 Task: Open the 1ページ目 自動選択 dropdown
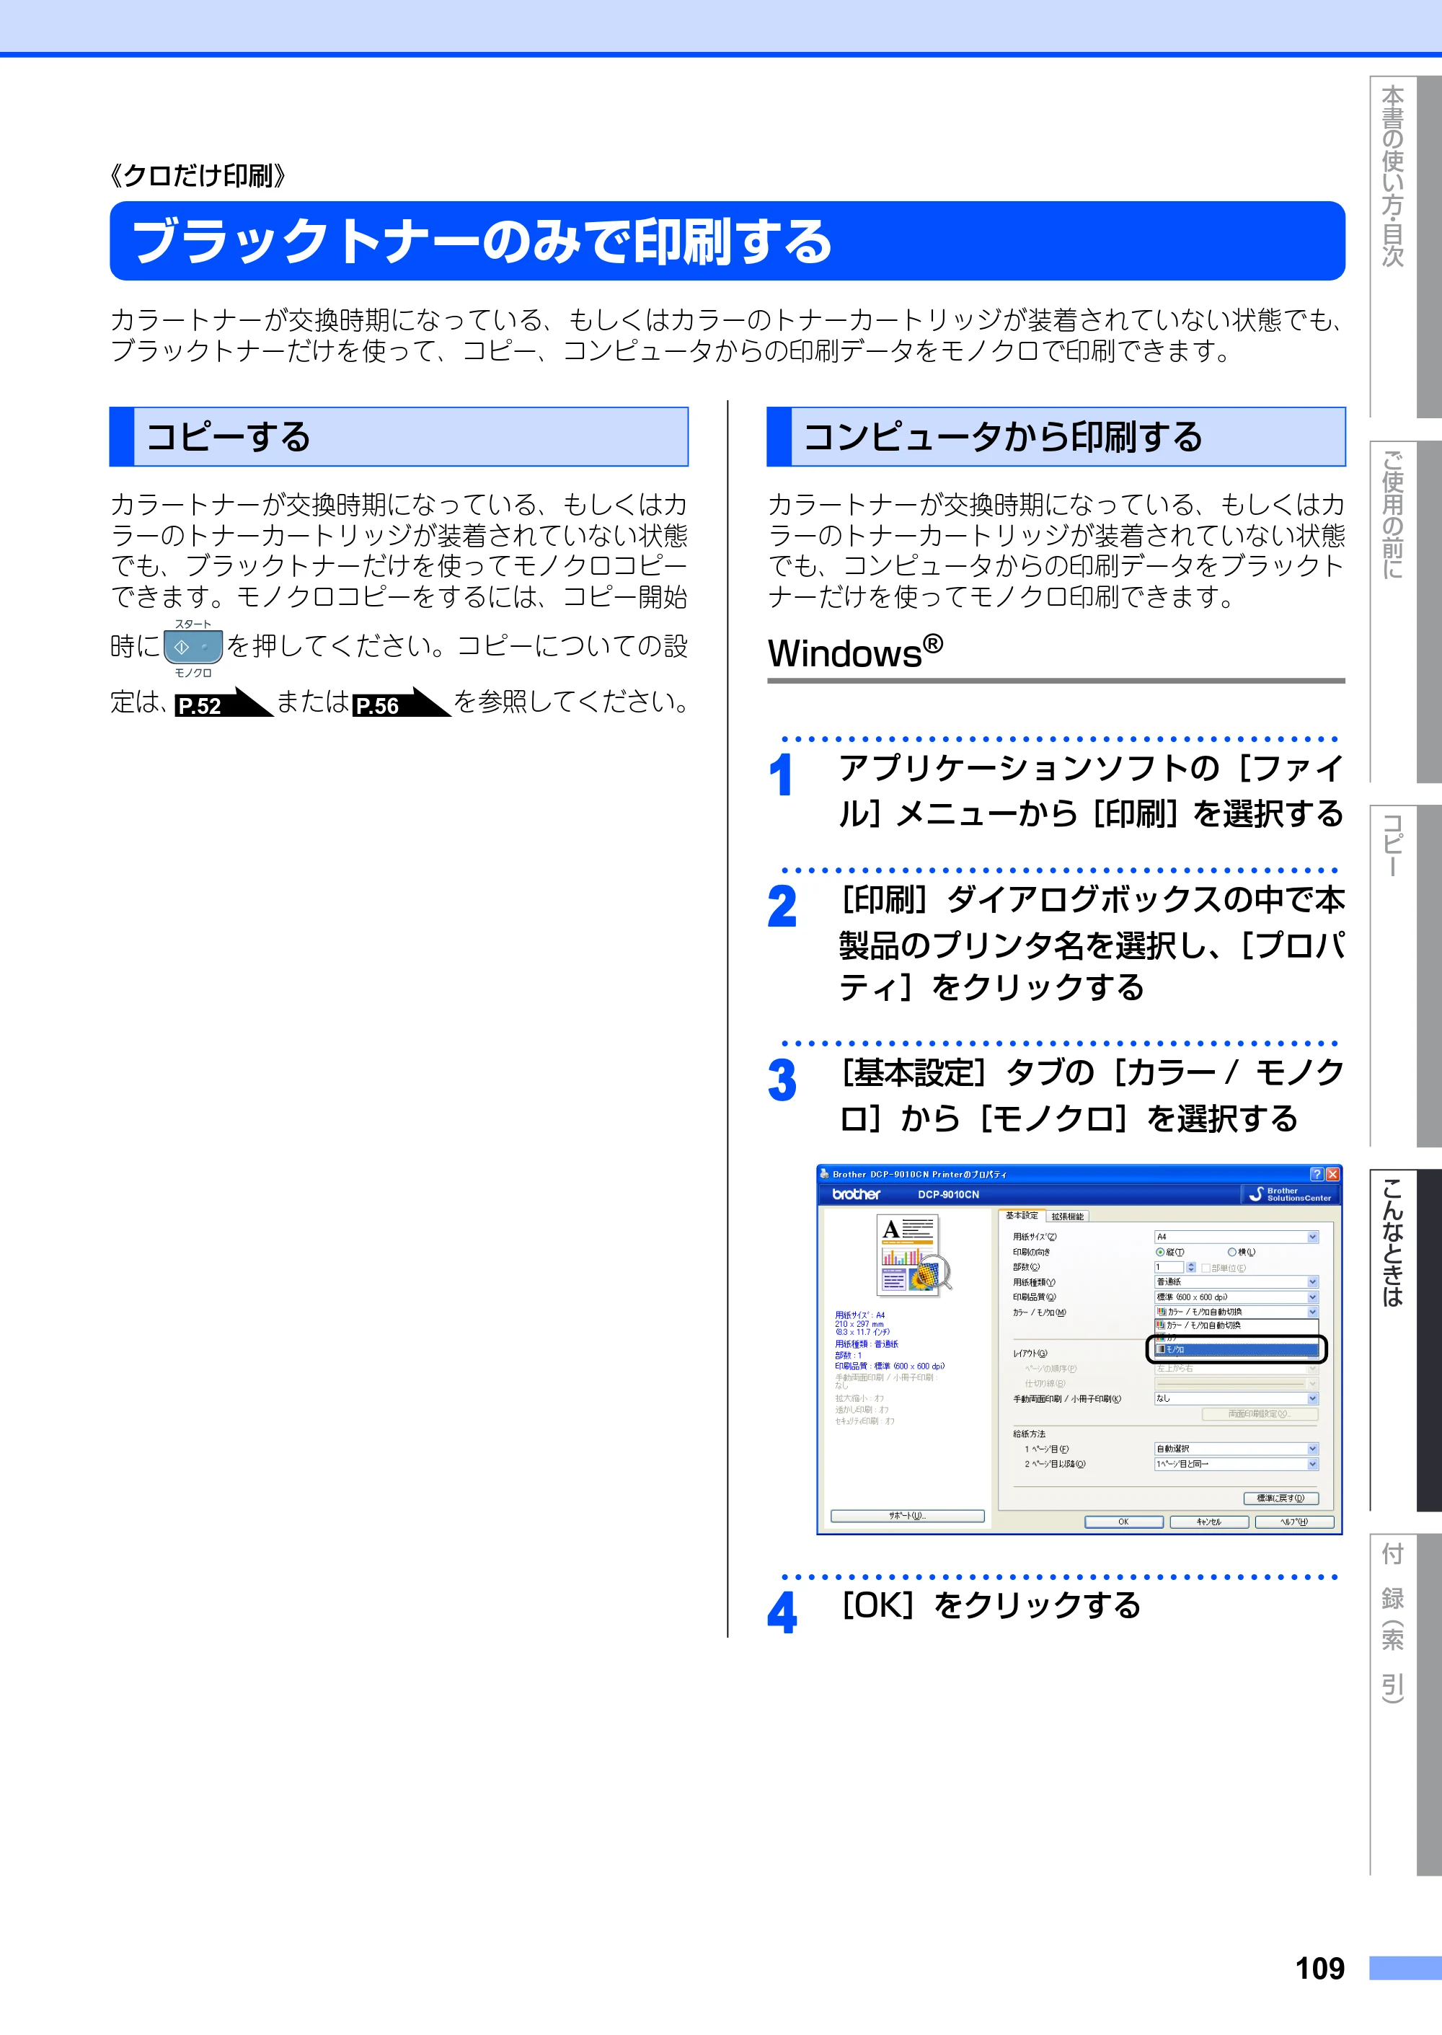click(1236, 1449)
